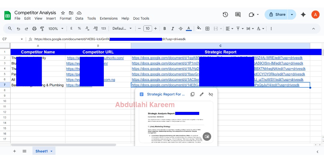Image resolution: width=324 pixels, height=162 pixels.
Task: Open the text rotation dropdown
Action: (260, 29)
